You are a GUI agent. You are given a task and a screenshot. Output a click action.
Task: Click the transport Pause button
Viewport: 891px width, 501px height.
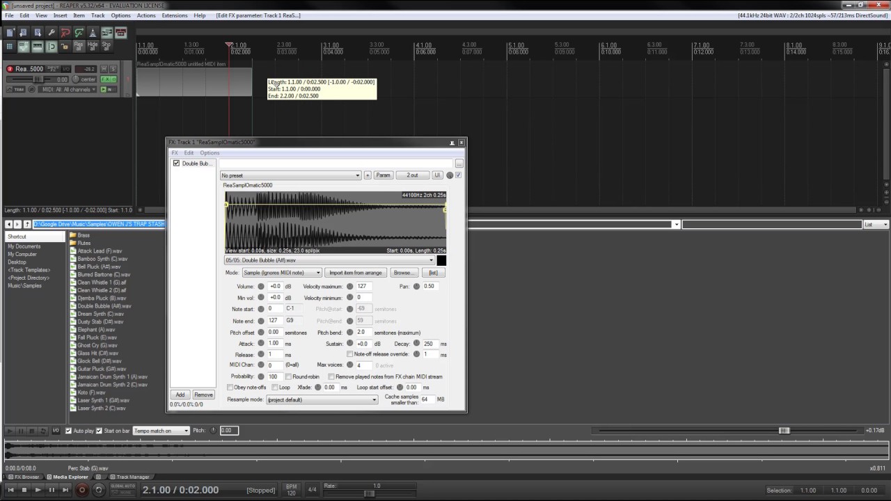tap(52, 490)
